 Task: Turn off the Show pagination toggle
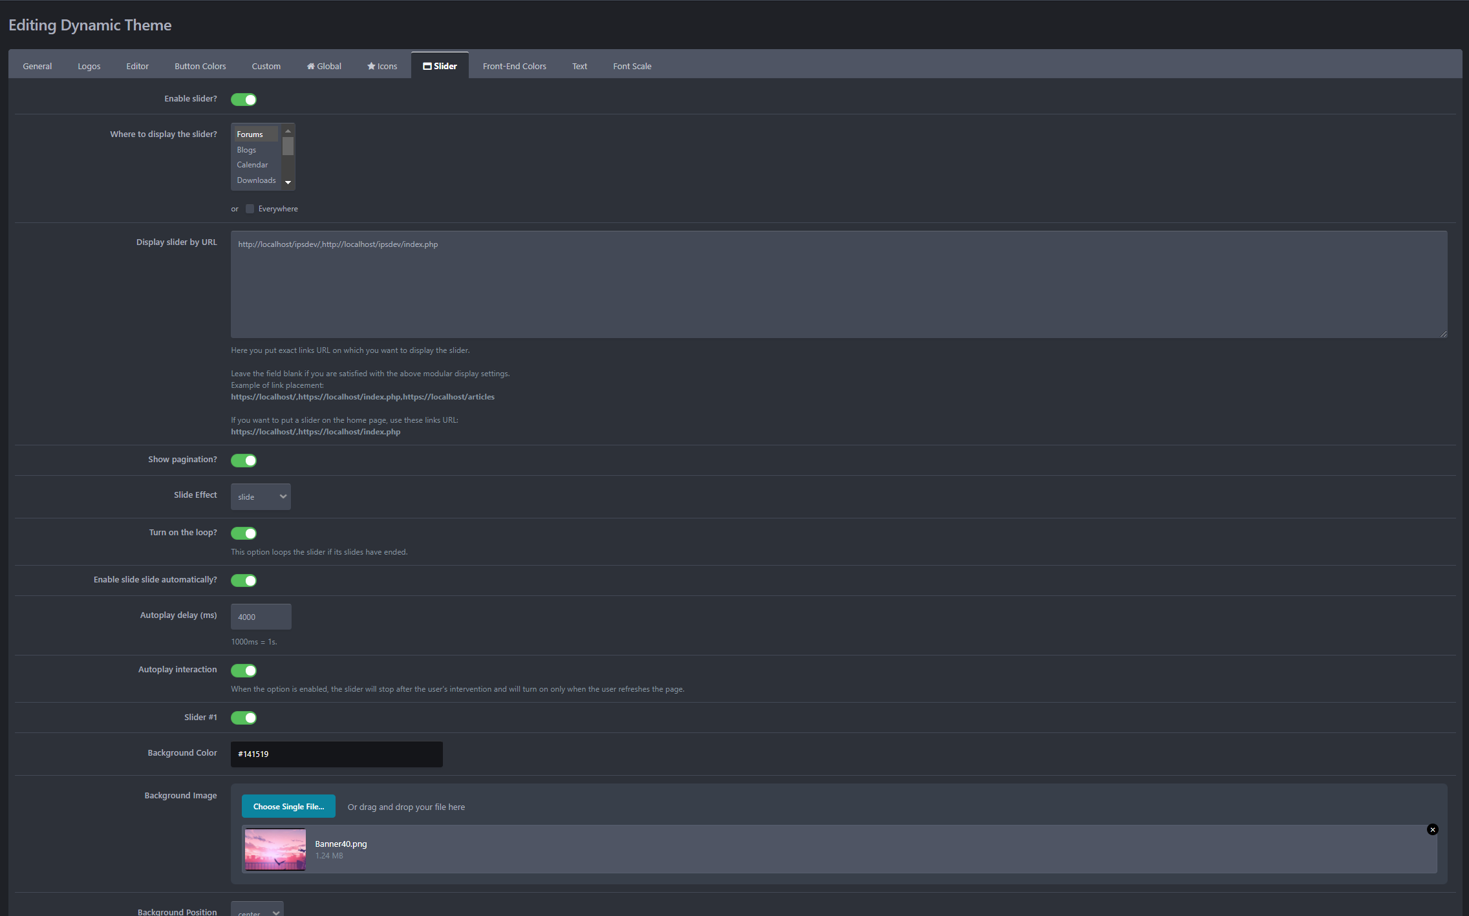tap(243, 460)
